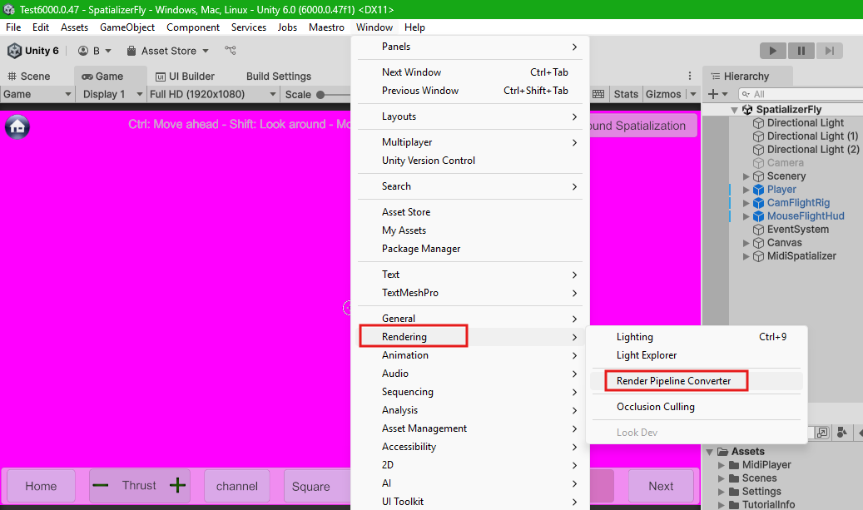Open the UI Builder tab
The width and height of the screenshot is (863, 510).
coord(185,76)
